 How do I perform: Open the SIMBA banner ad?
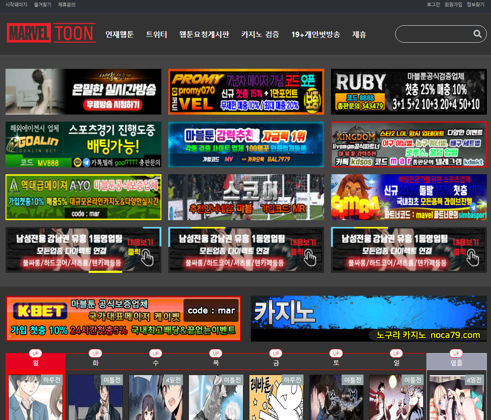point(409,197)
